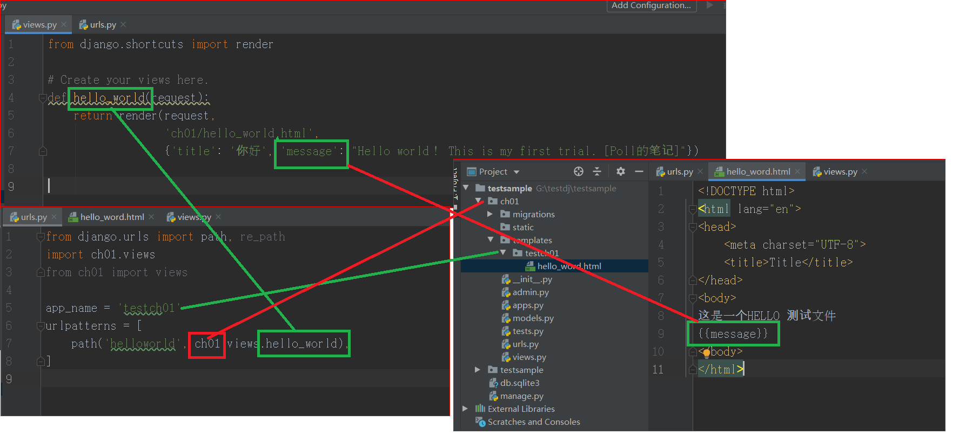959x434 pixels.
Task: Collapse the testsample root project node
Action: click(466, 188)
